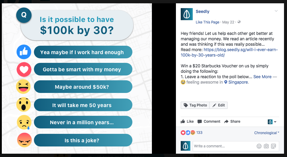Open the post options chevron at top right
This screenshot has width=287, height=157.
[276, 11]
